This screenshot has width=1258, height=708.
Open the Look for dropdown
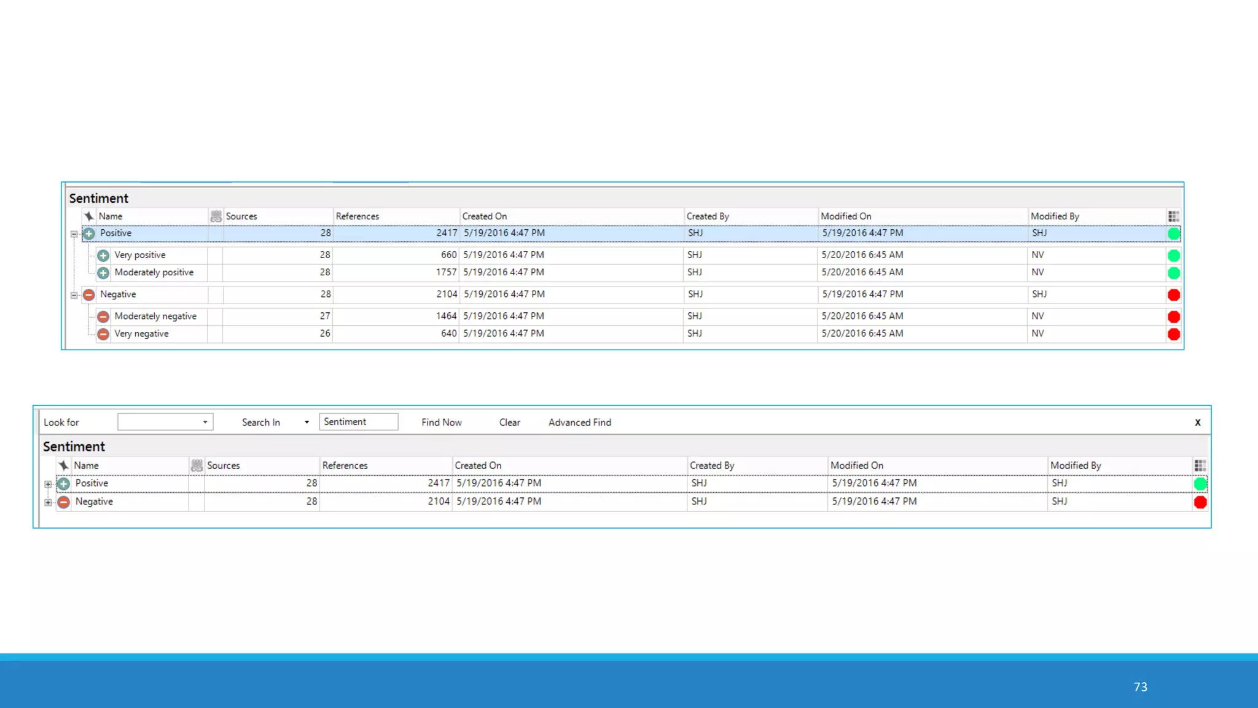205,422
